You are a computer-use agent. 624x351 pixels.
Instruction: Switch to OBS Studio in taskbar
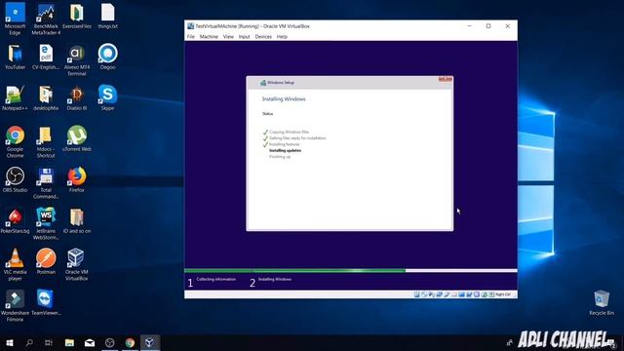110,342
